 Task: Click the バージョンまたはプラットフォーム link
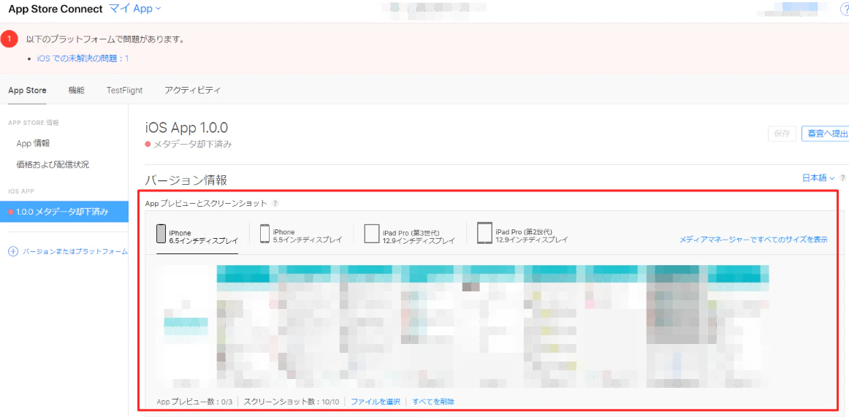75,251
